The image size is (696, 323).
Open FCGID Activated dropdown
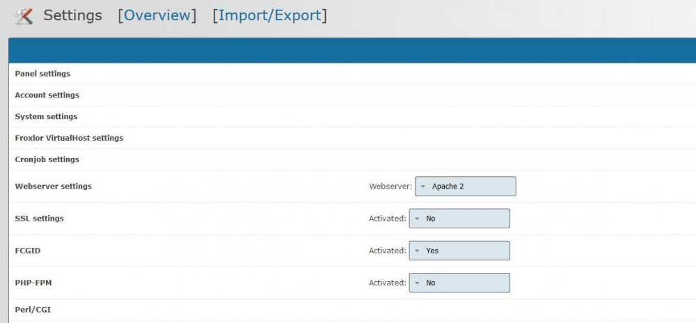click(x=459, y=251)
